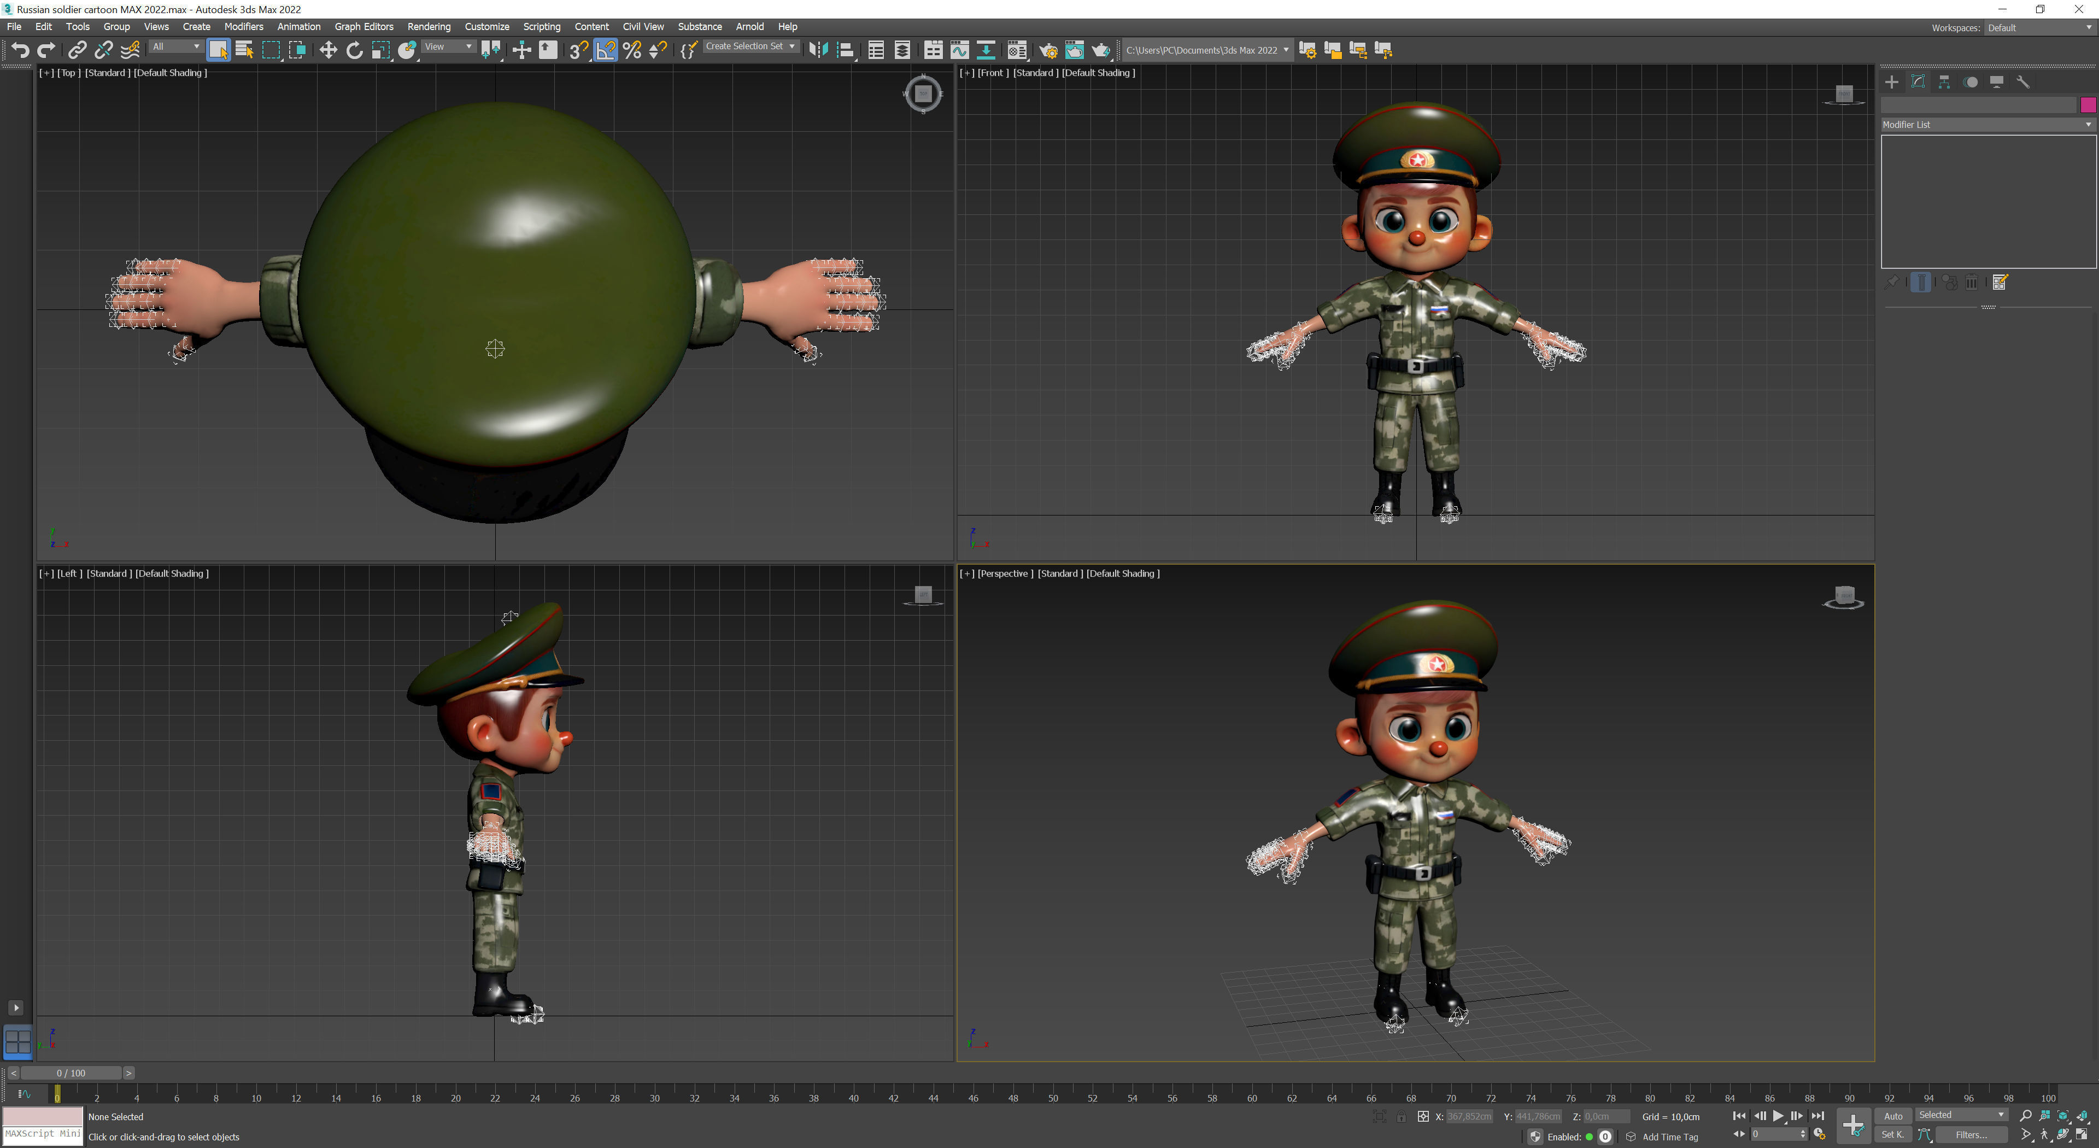Open the Layer Explorer
The height and width of the screenshot is (1148, 2099).
click(902, 50)
